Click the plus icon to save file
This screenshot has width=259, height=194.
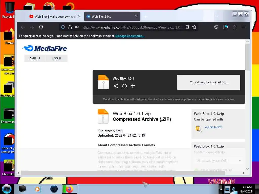[x=133, y=86]
